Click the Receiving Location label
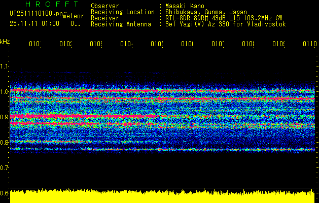 [123, 12]
